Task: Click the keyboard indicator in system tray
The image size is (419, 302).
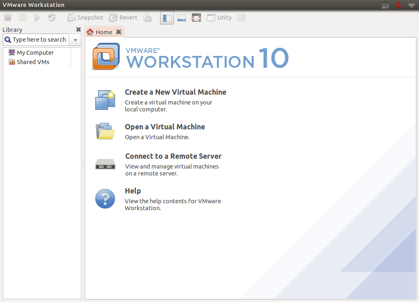Action: pos(385,5)
